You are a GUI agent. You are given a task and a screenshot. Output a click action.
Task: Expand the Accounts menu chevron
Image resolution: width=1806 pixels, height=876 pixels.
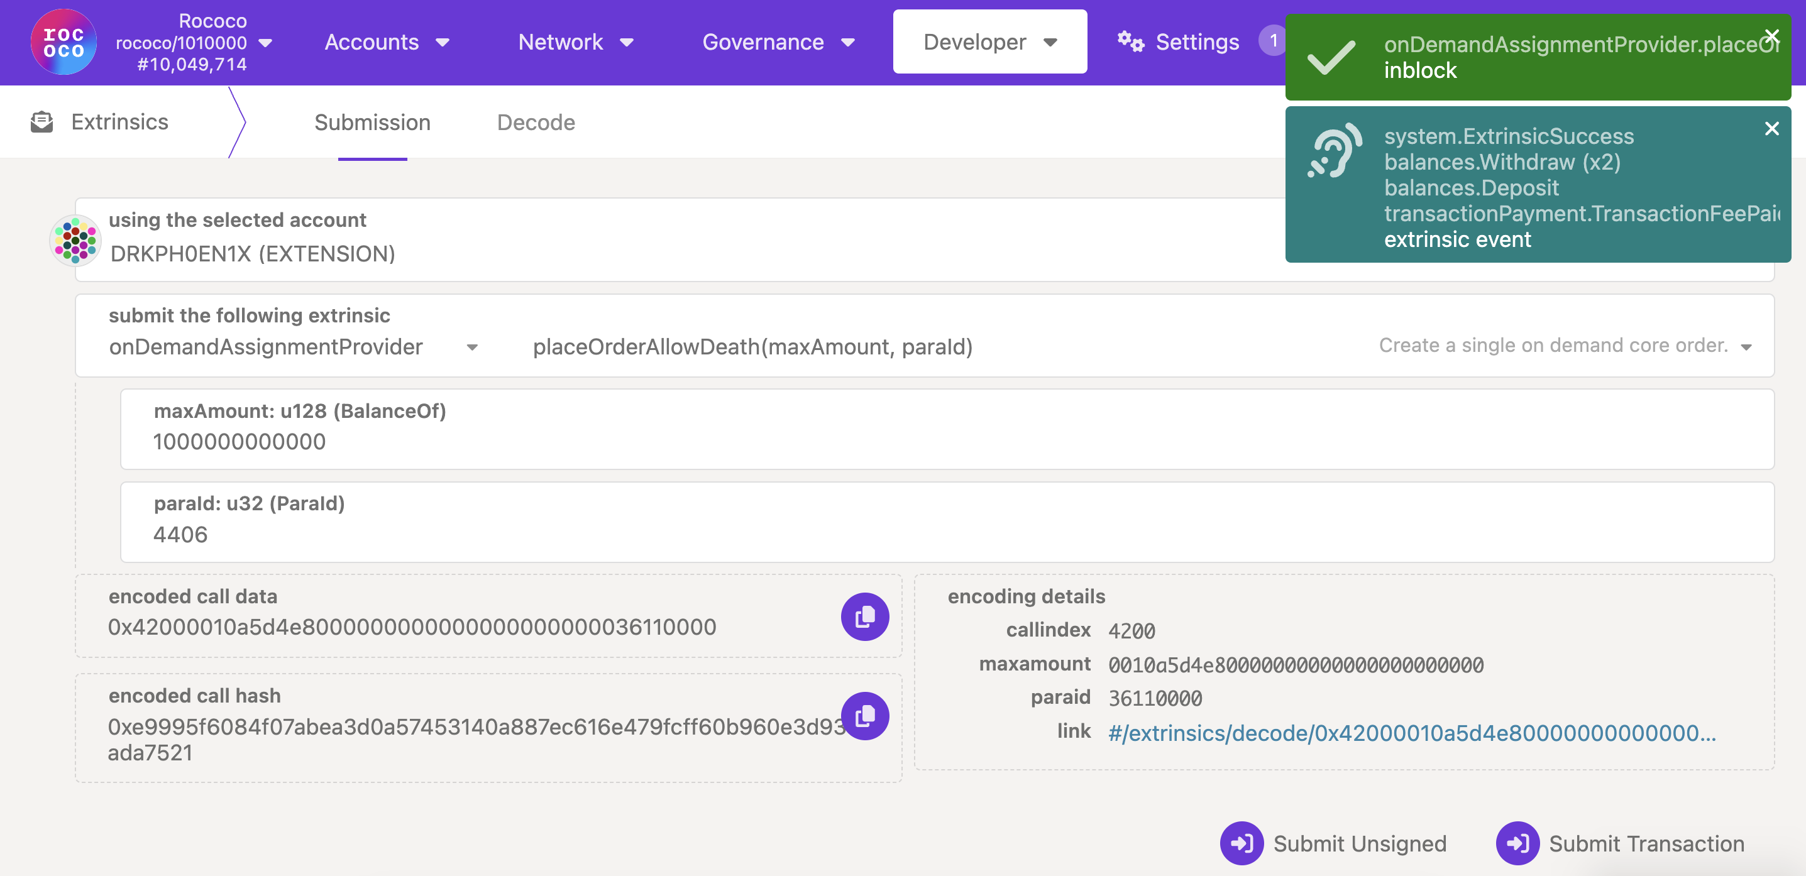point(444,43)
